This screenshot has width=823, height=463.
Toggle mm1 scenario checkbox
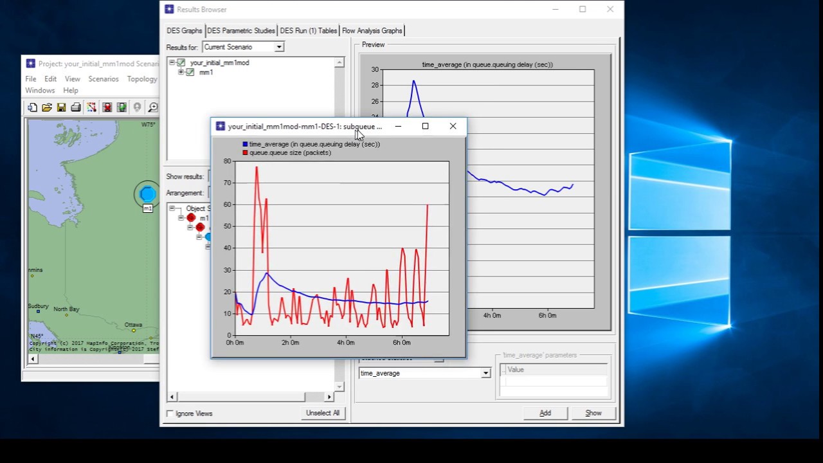(190, 72)
